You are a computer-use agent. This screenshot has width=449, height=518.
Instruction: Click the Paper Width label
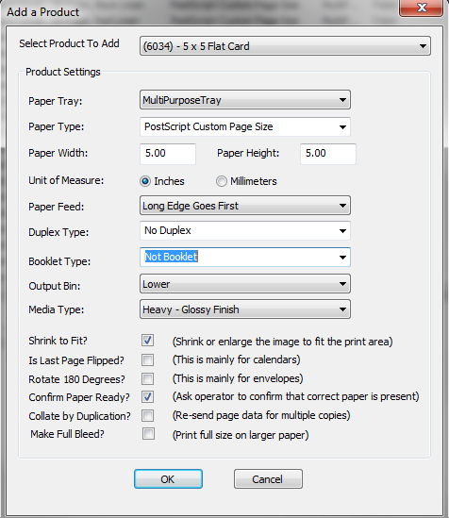tap(58, 153)
